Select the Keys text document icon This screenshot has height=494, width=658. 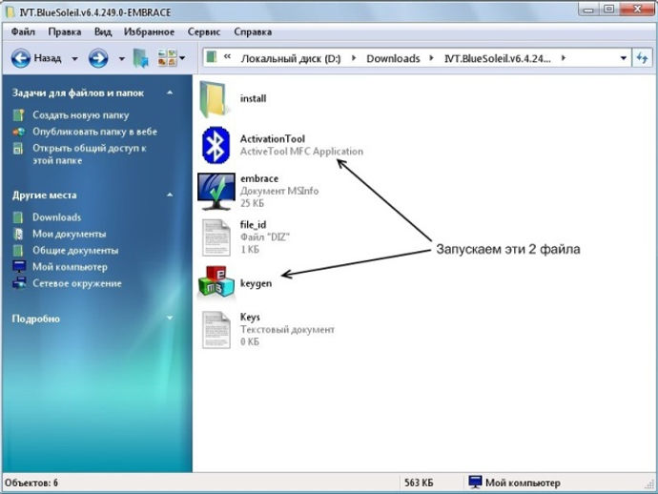[x=216, y=330]
